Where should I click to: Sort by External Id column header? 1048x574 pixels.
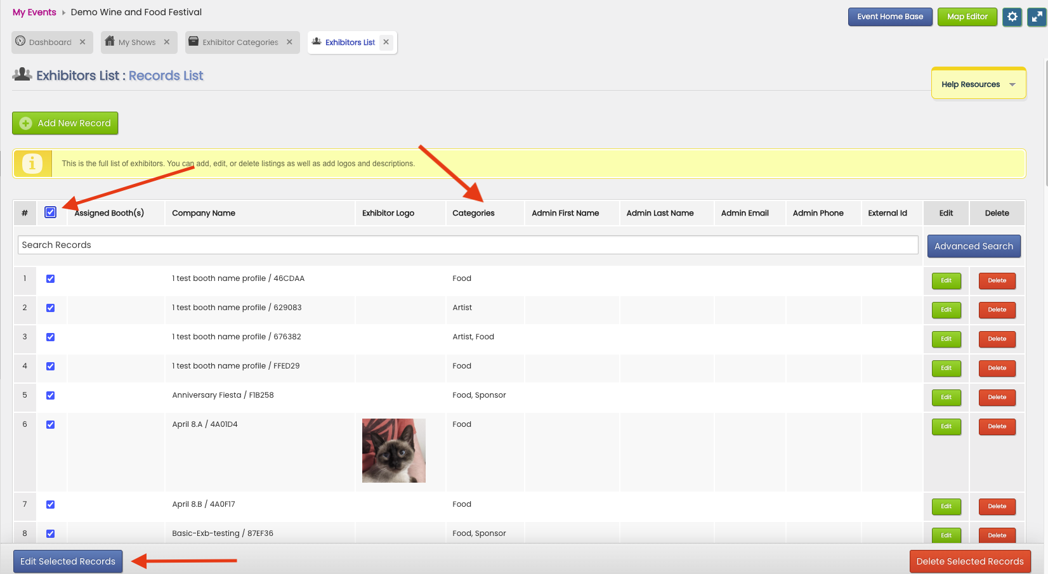(x=888, y=213)
